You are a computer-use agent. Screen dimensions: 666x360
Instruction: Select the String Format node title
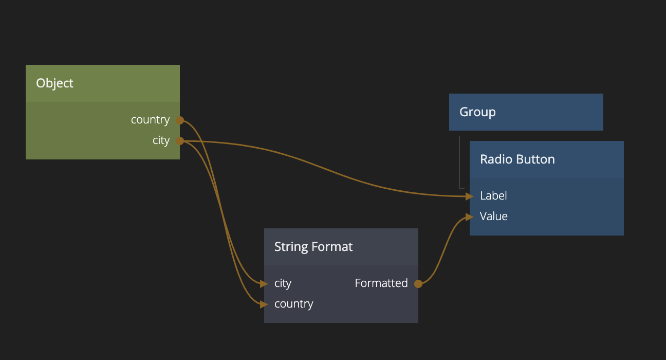[313, 247]
